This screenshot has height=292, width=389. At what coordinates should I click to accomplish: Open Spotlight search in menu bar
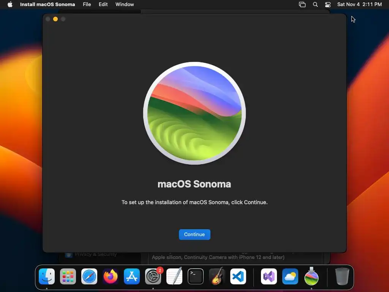click(315, 5)
